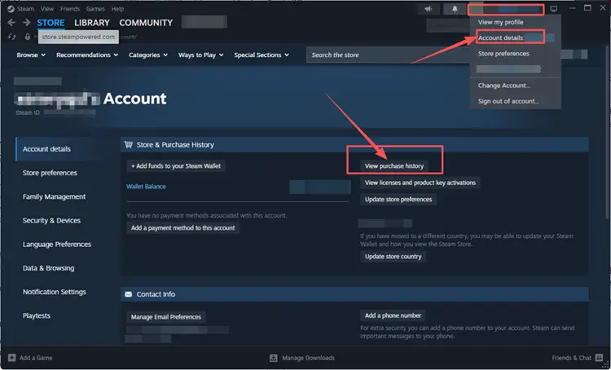Click View licenses and product key activations
This screenshot has width=611, height=370.
(x=420, y=183)
